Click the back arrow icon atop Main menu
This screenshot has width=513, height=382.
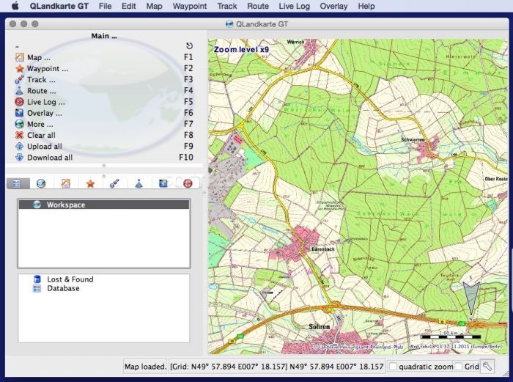(x=189, y=45)
